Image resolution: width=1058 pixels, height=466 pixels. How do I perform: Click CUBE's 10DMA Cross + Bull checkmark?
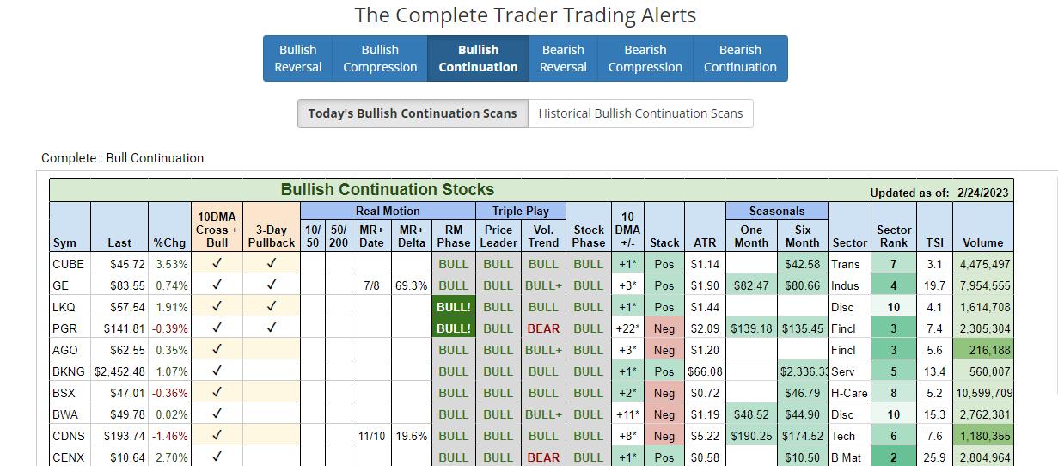point(217,264)
